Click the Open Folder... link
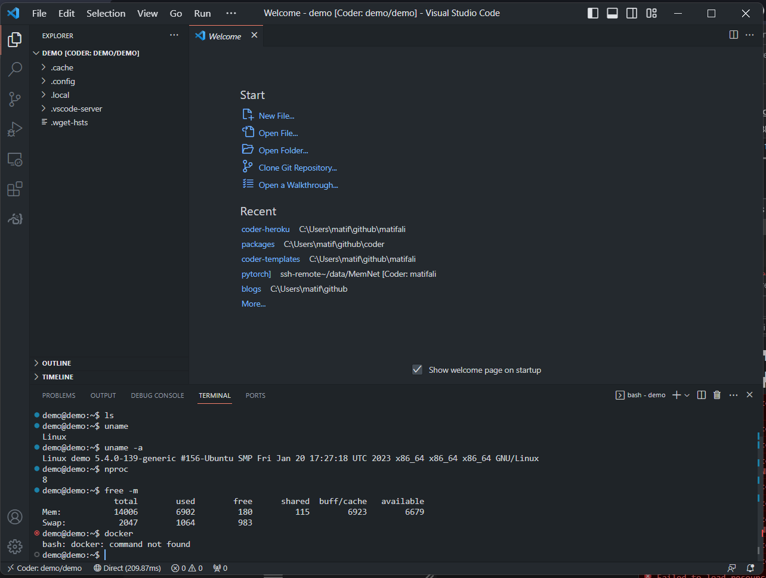The image size is (766, 578). point(283,150)
